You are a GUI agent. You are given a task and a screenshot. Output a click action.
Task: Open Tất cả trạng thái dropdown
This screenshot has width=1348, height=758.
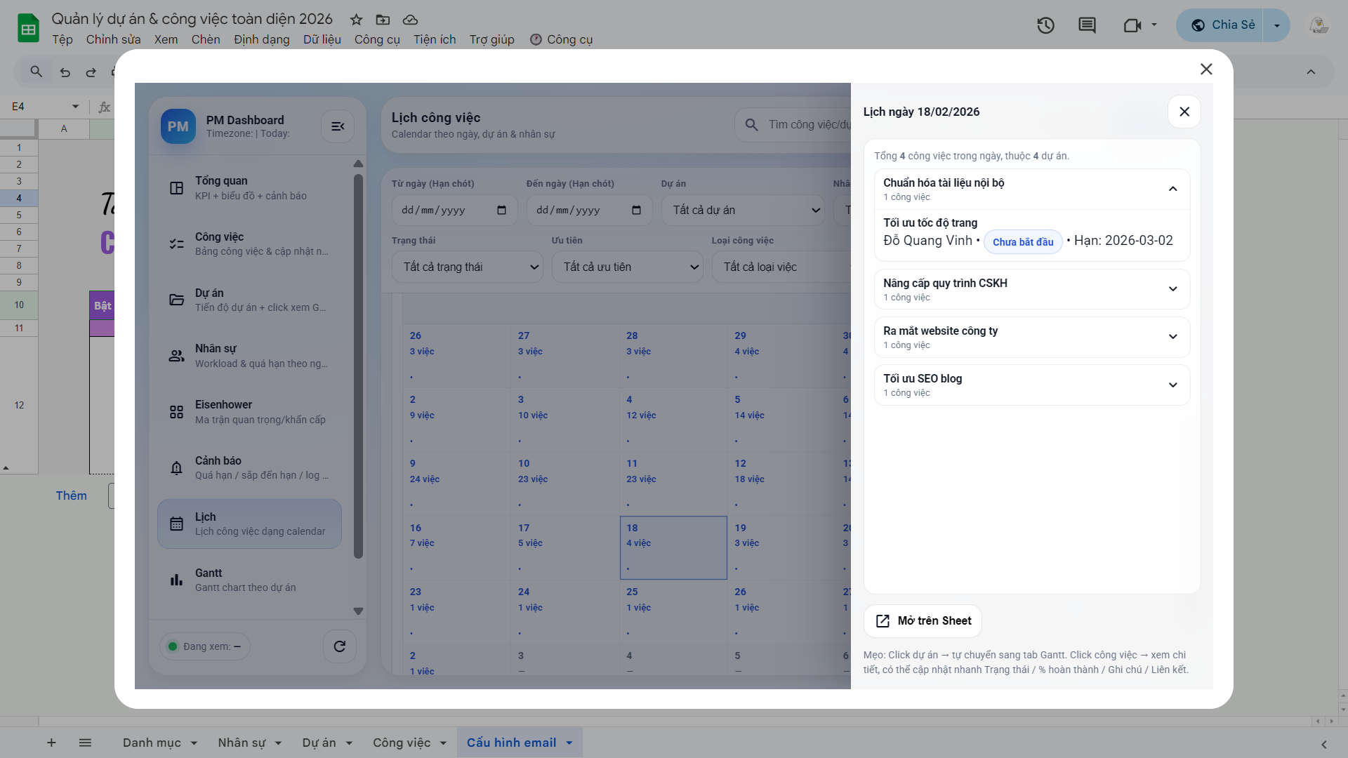click(x=467, y=267)
